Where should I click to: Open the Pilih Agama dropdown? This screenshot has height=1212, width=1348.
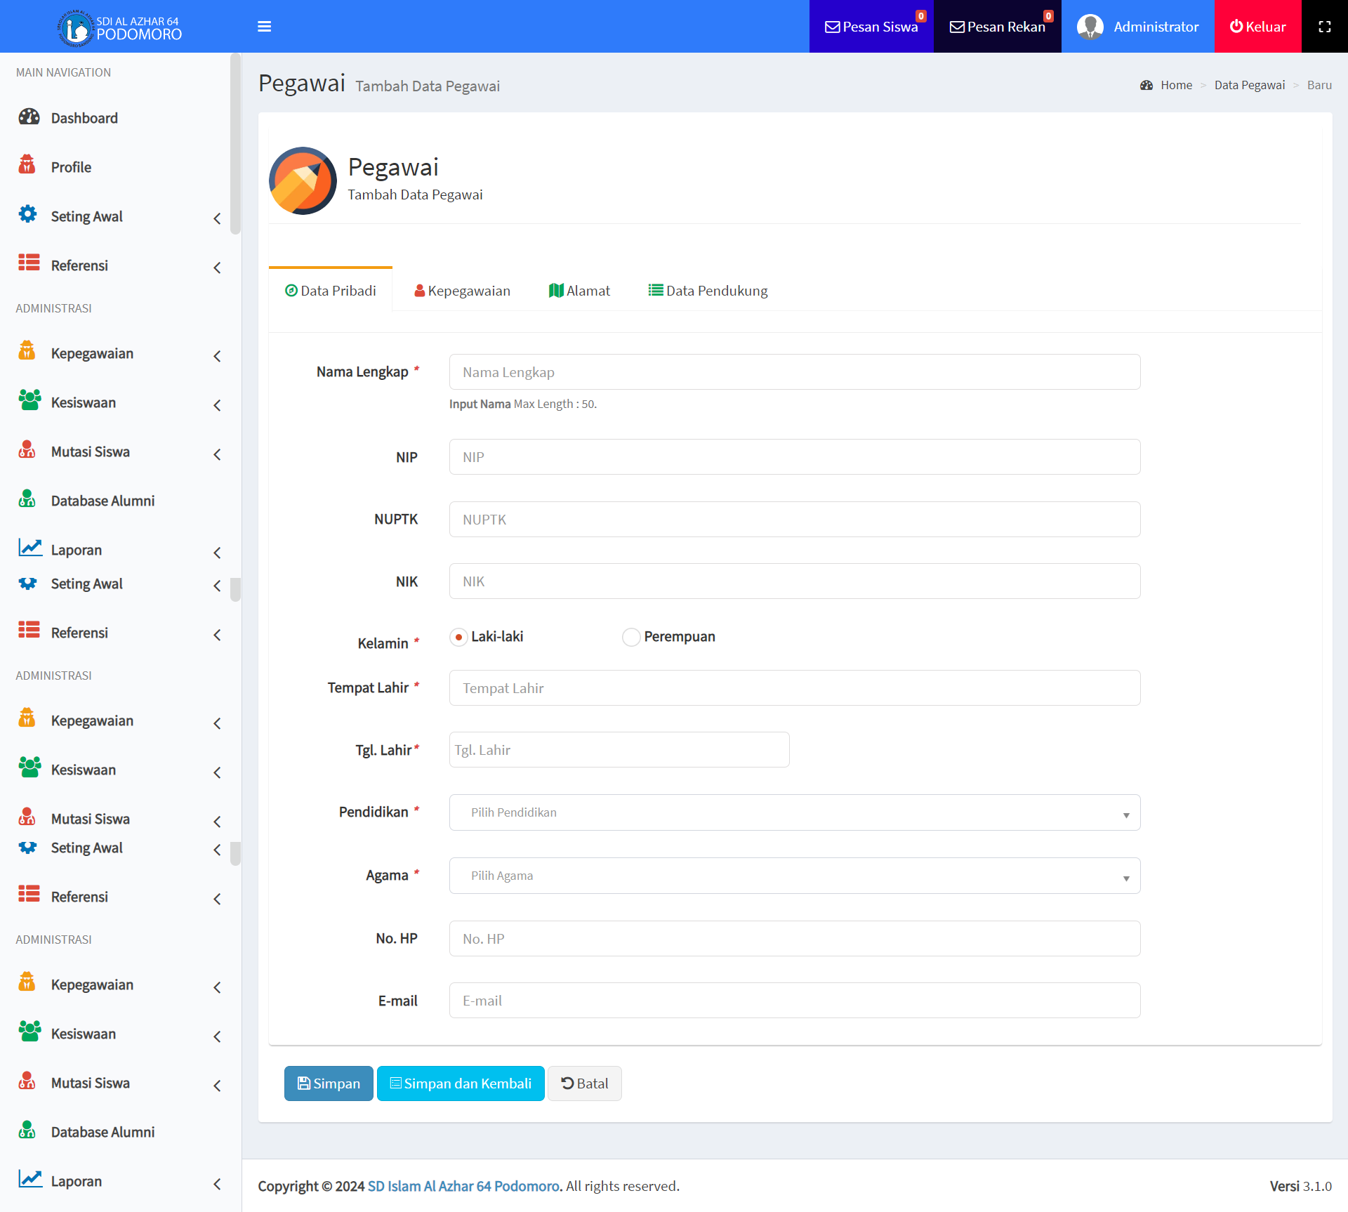coord(794,876)
